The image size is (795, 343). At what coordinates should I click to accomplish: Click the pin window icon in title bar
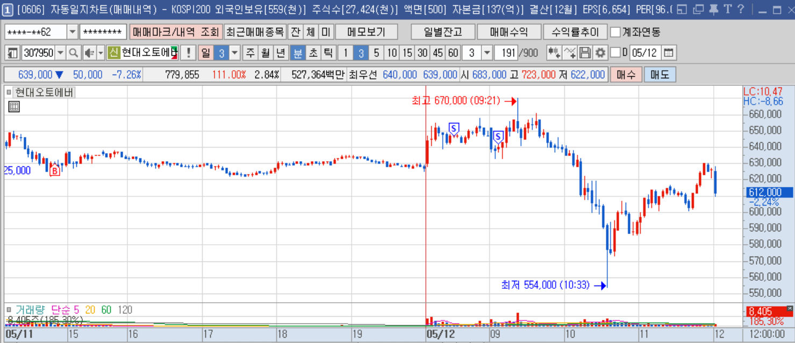713,9
